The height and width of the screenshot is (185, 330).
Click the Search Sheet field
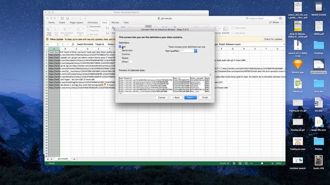pyautogui.click(x=261, y=18)
